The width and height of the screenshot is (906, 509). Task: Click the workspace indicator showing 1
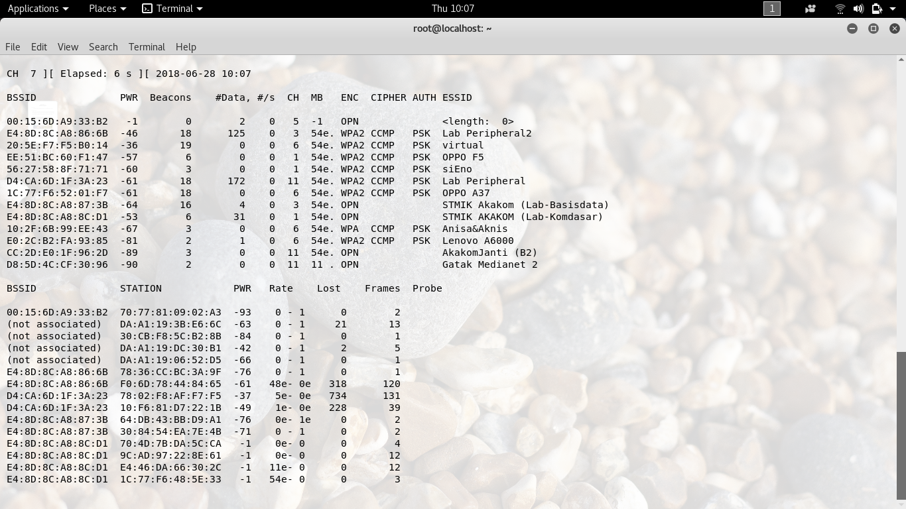(771, 9)
